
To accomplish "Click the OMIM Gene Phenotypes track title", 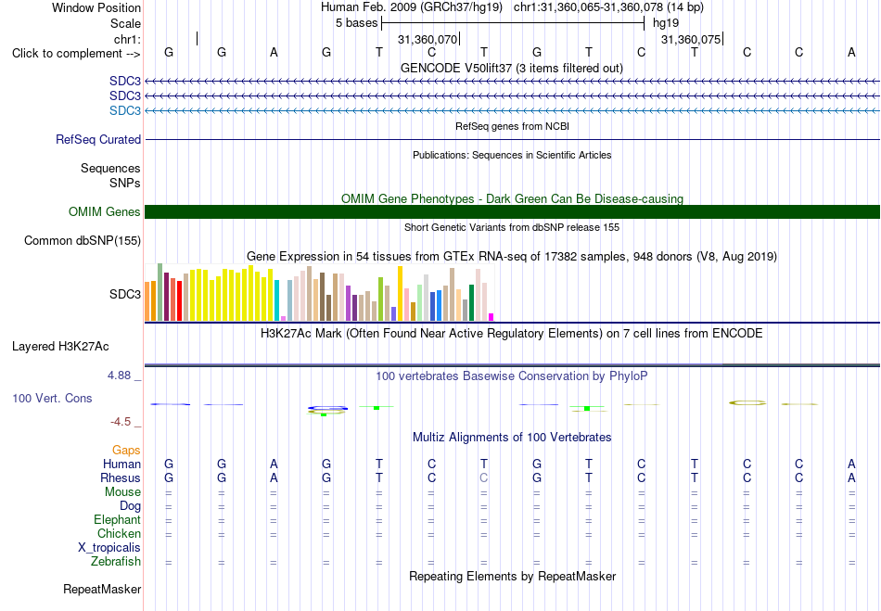I will [x=512, y=198].
